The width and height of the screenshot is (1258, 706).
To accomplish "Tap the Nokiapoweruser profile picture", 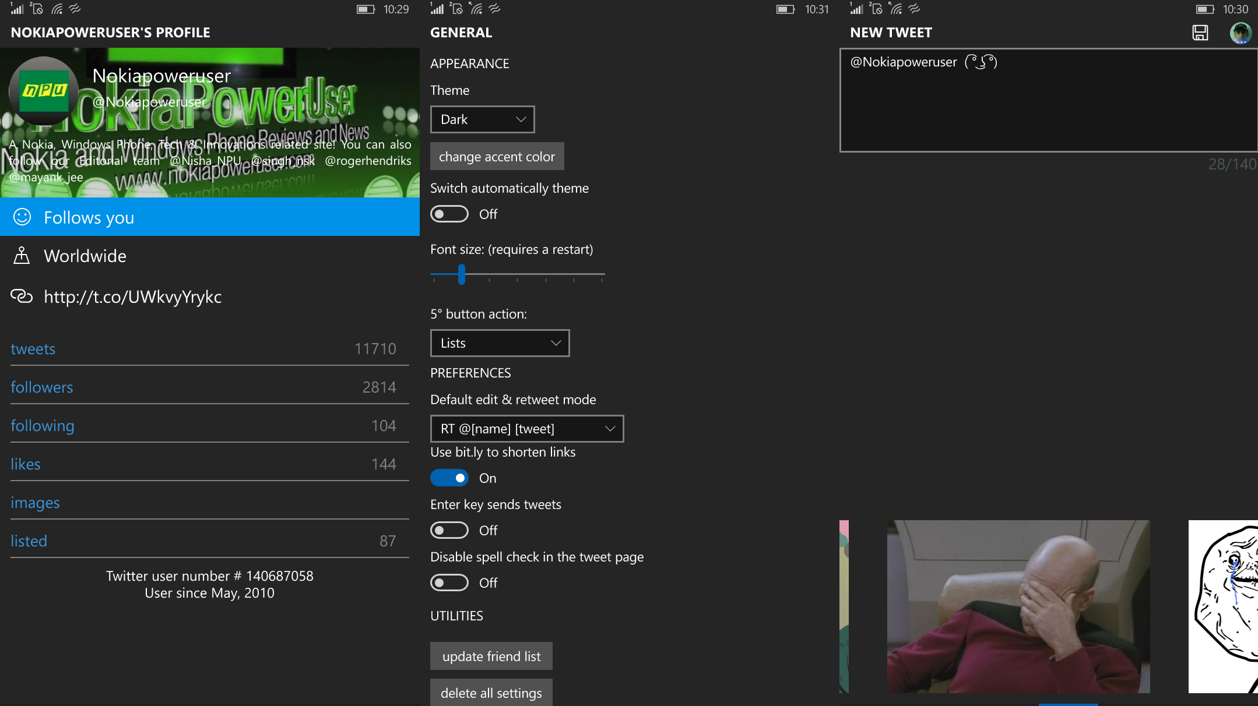I will point(44,91).
